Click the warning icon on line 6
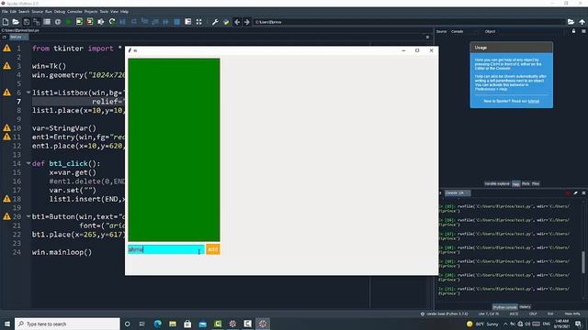Viewport: 588px width, 330px height. pyautogui.click(x=6, y=93)
